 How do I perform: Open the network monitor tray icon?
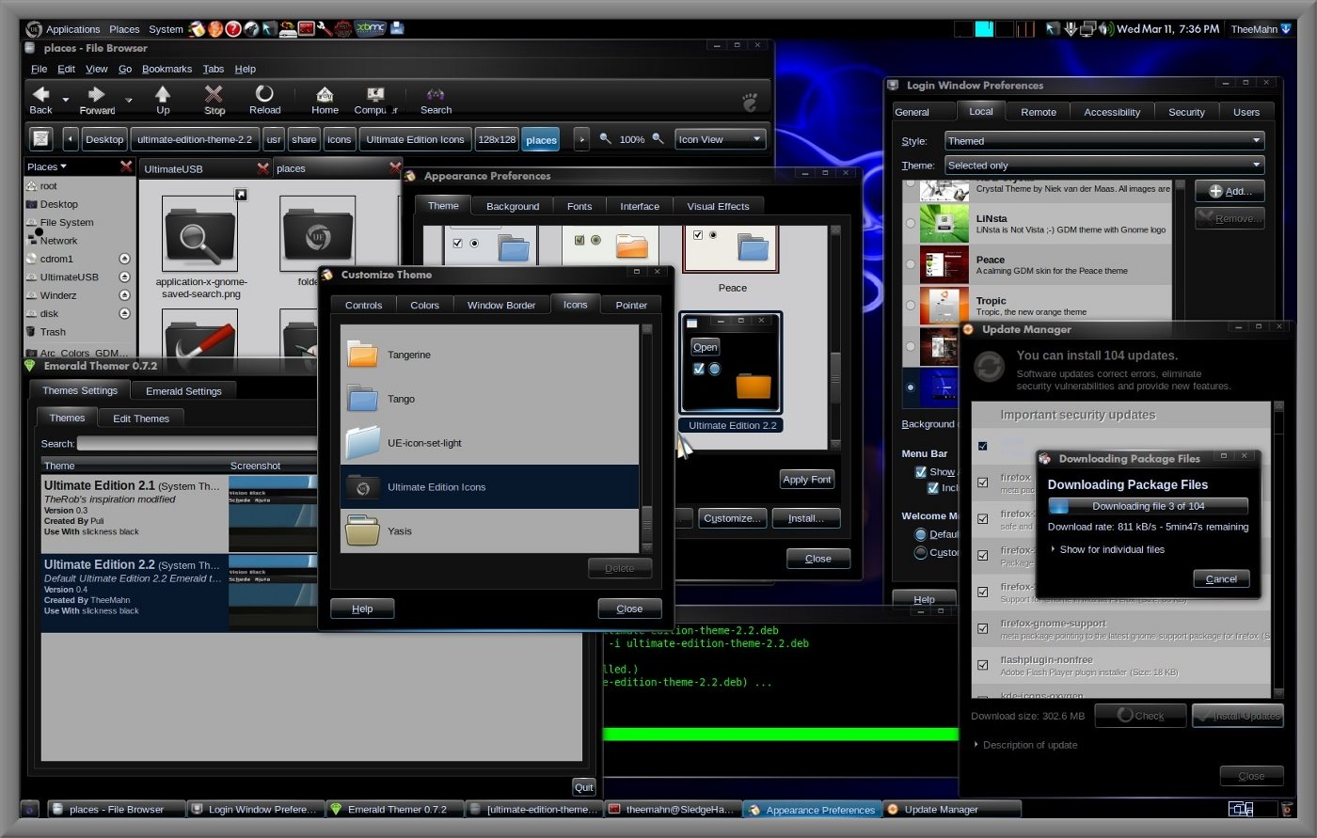point(1088,28)
